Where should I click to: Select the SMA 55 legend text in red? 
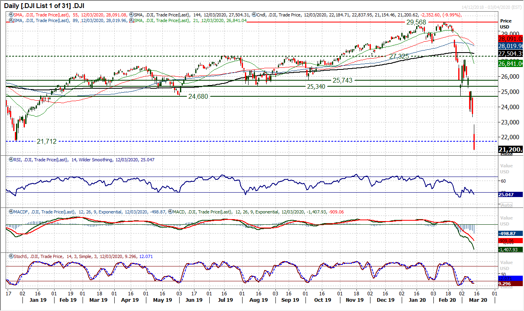pyautogui.click(x=70, y=14)
